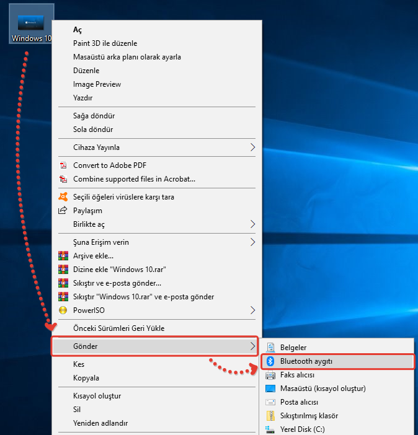Click the Adobe PDF icon beside Convert to Adobe PDF
This screenshot has height=435, width=418.
click(62, 165)
